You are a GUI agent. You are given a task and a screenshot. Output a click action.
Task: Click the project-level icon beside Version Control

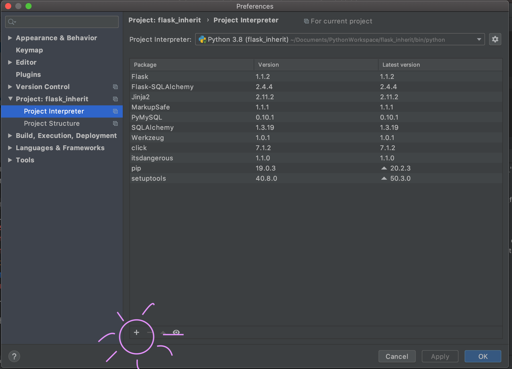[115, 87]
